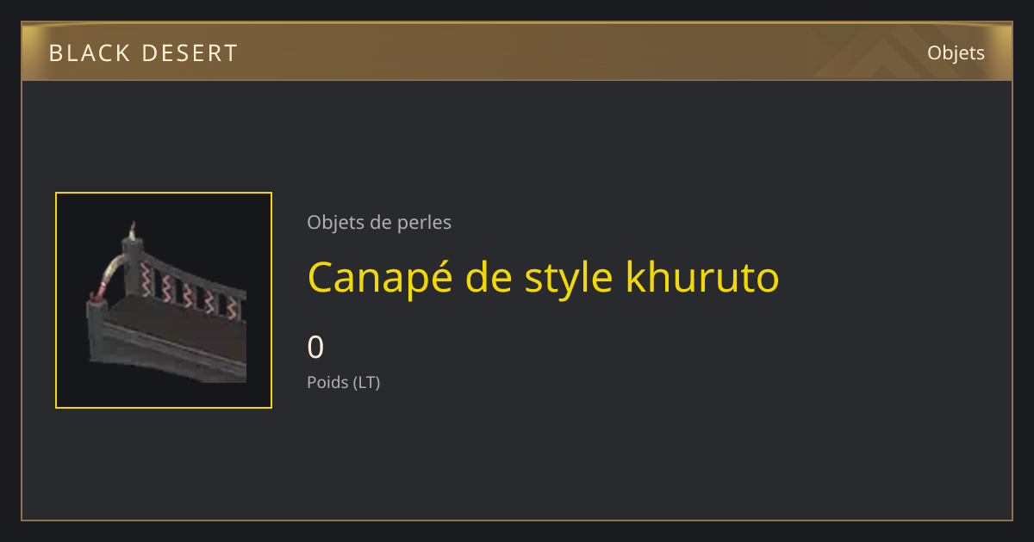This screenshot has height=542, width=1034.
Task: Go to the BLACK DESERT home title
Action: point(143,53)
